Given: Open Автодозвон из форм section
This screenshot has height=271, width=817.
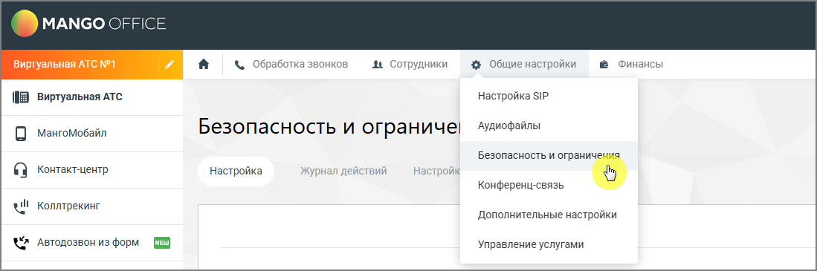Looking at the screenshot, I should click(91, 243).
